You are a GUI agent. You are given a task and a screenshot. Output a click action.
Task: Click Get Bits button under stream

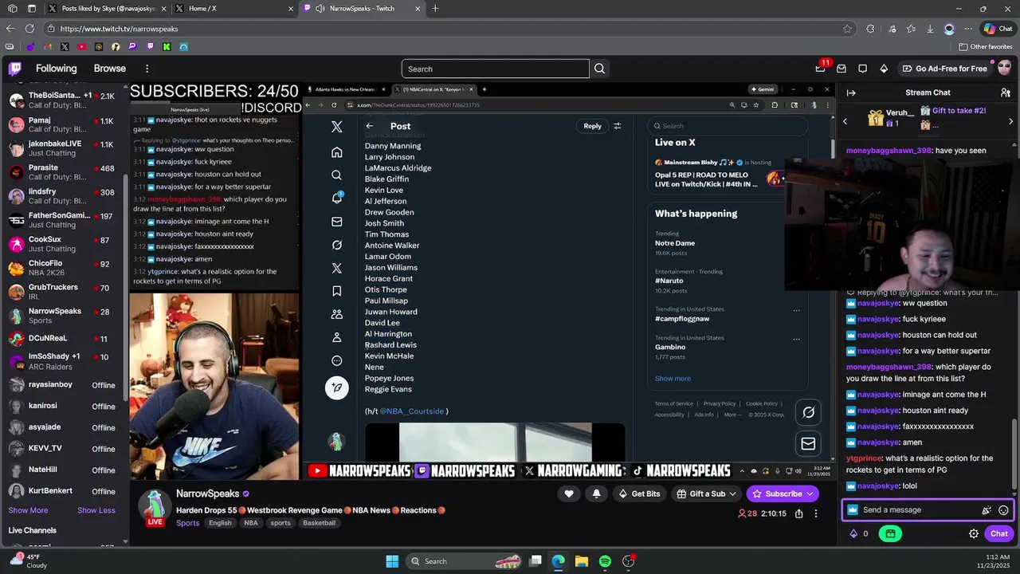pos(640,493)
